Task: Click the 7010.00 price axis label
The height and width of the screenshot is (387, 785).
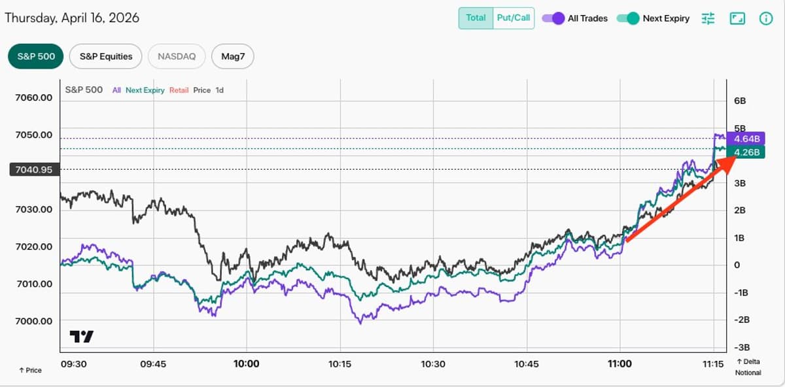Action: coord(33,284)
